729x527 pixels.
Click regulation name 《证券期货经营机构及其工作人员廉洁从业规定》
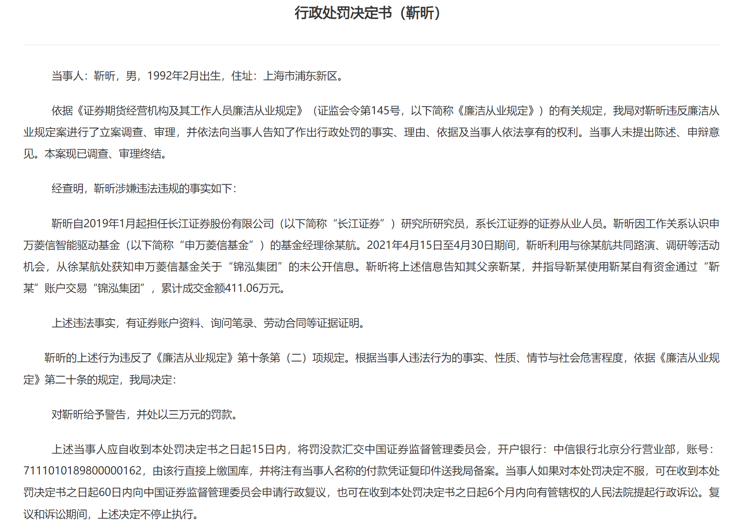[190, 111]
